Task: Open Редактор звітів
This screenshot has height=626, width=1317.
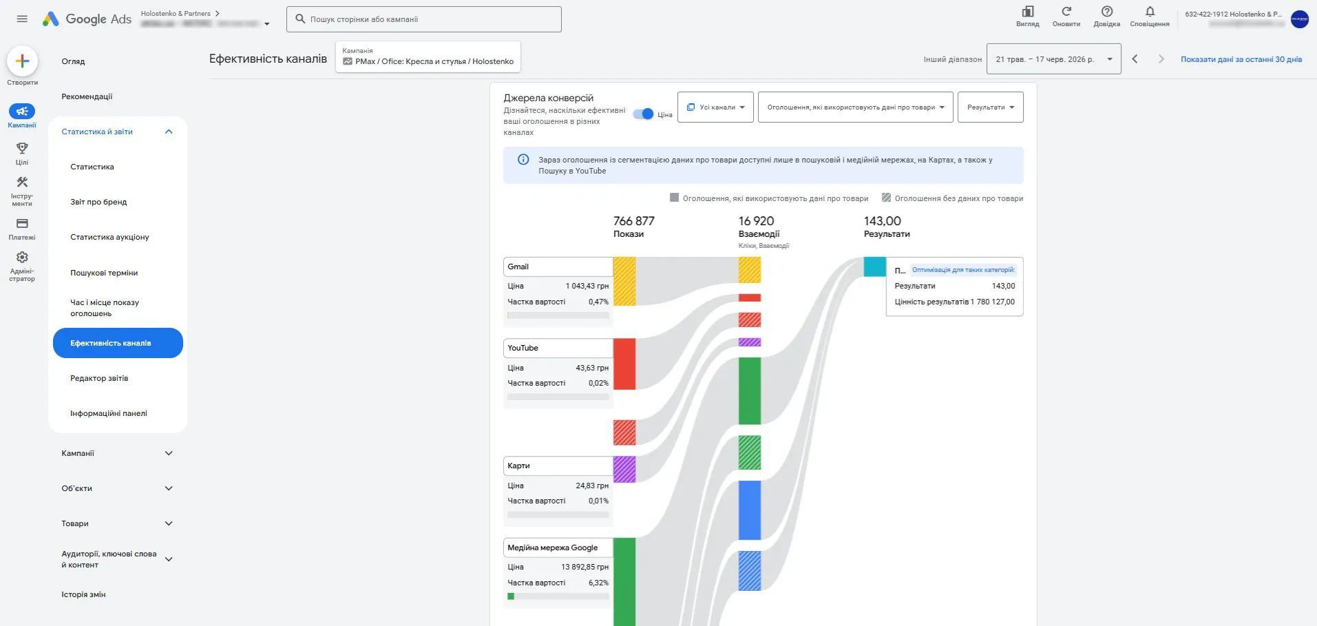Action: point(99,378)
